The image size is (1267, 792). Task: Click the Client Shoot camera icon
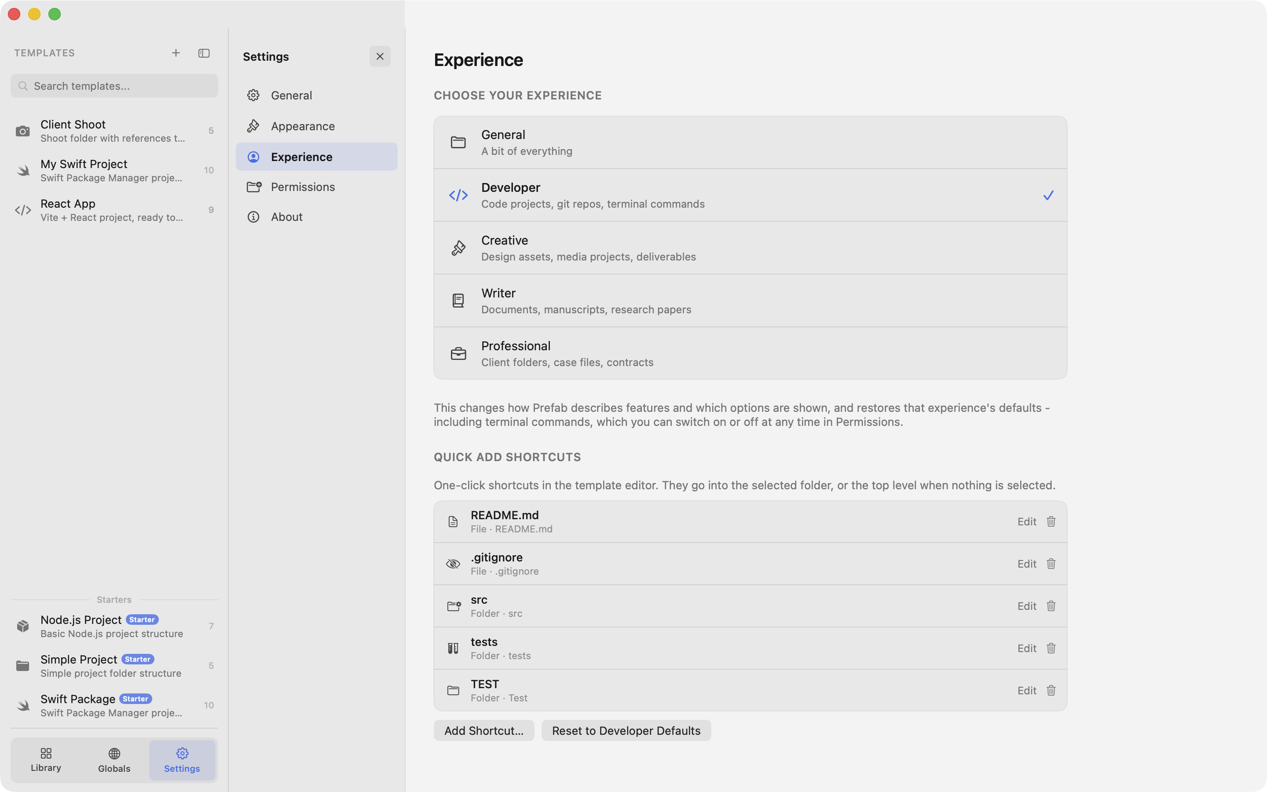[x=22, y=131]
